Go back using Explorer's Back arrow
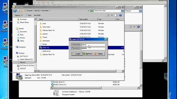Screen dimensions: 177x99 (x=15, y=11)
